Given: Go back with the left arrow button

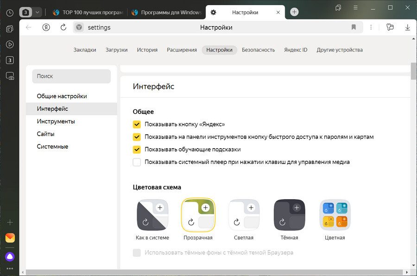Looking at the screenshot, I should pos(29,27).
